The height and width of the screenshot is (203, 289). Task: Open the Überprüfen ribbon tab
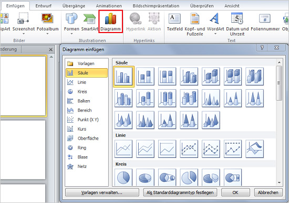(x=202, y=6)
